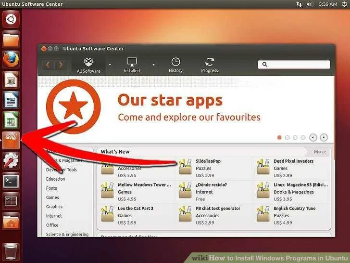
Task: Open the workspace switcher icon
Action: click(x=11, y=201)
